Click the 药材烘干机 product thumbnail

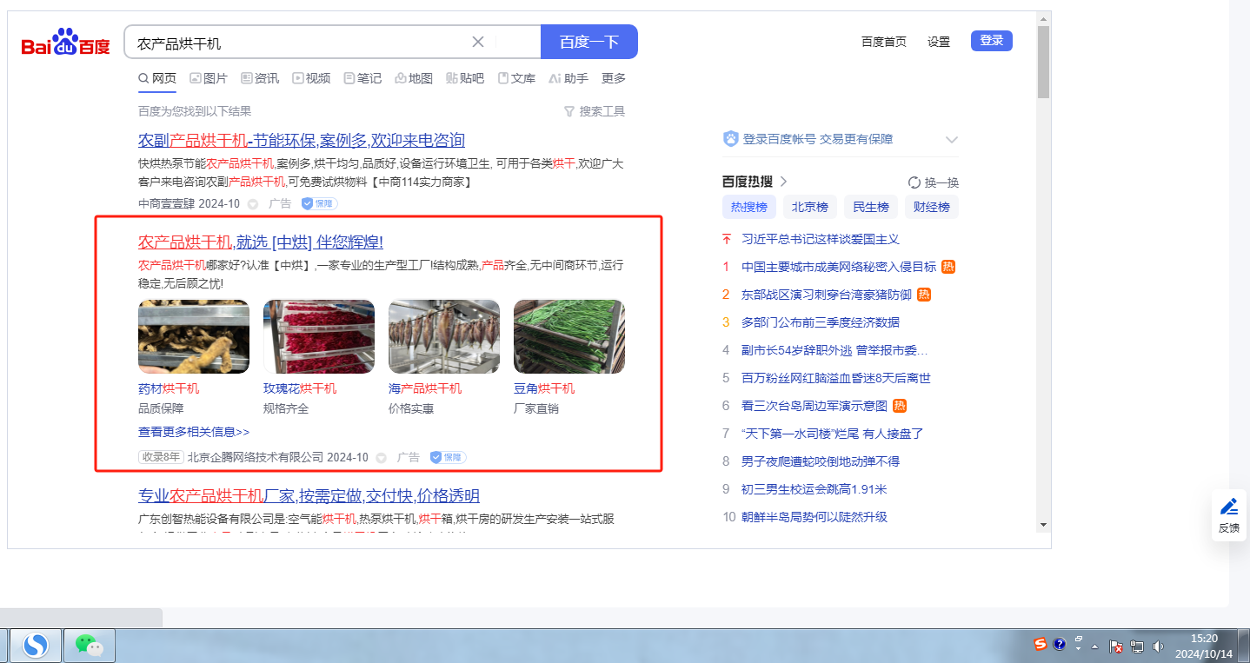(194, 336)
